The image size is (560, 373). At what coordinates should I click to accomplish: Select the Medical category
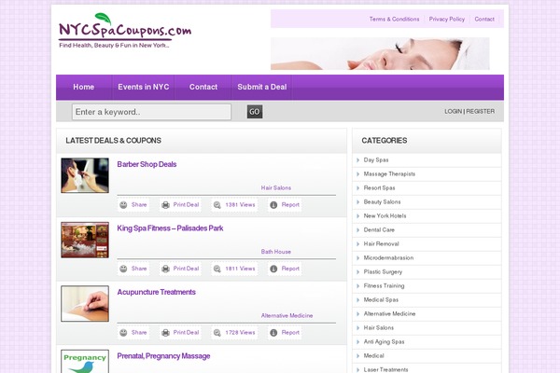[373, 356]
